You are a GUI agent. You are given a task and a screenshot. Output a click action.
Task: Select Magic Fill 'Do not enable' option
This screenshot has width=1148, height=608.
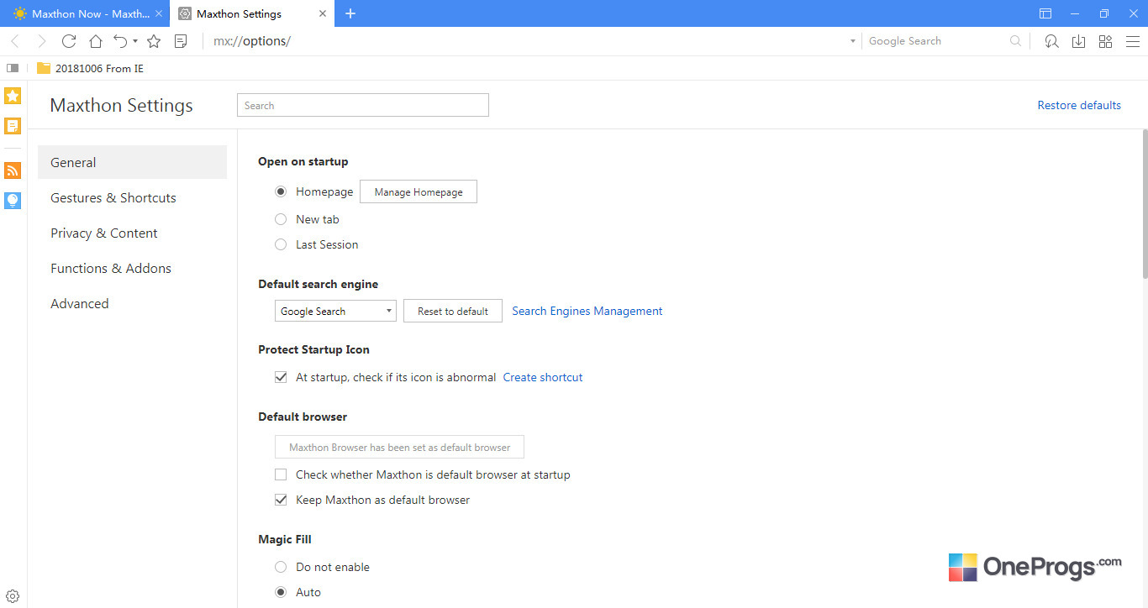coord(281,567)
